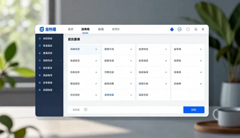240x138 pixels.
Task: Open third-row dropdown in the second column
Action: pyautogui.click(x=118, y=72)
